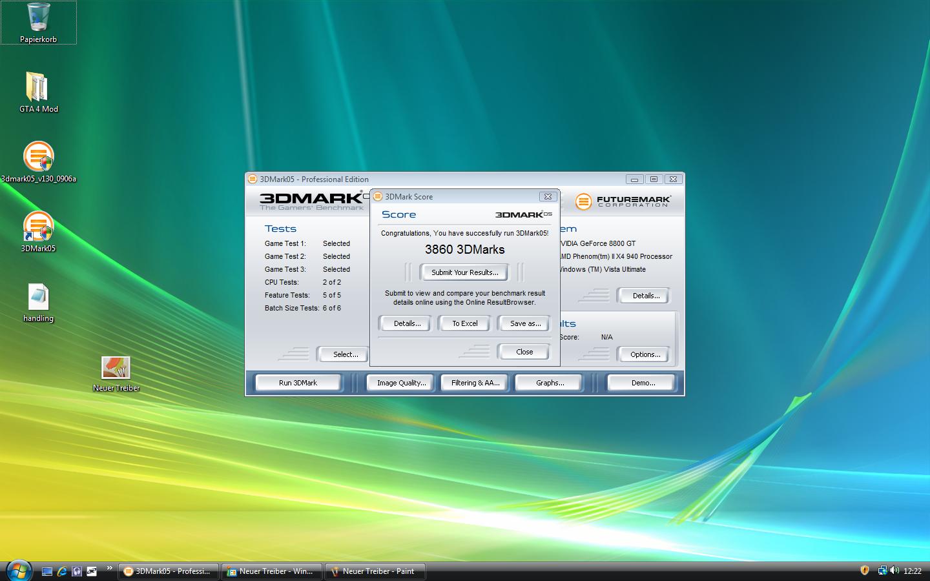The width and height of the screenshot is (930, 581).
Task: Open the Graphs... button
Action: pos(550,383)
